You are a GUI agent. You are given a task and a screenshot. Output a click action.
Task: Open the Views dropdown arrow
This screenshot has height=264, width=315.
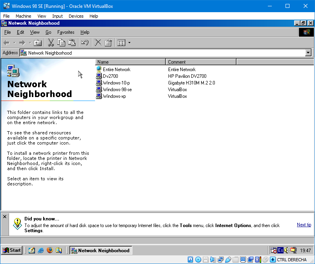pos(129,42)
